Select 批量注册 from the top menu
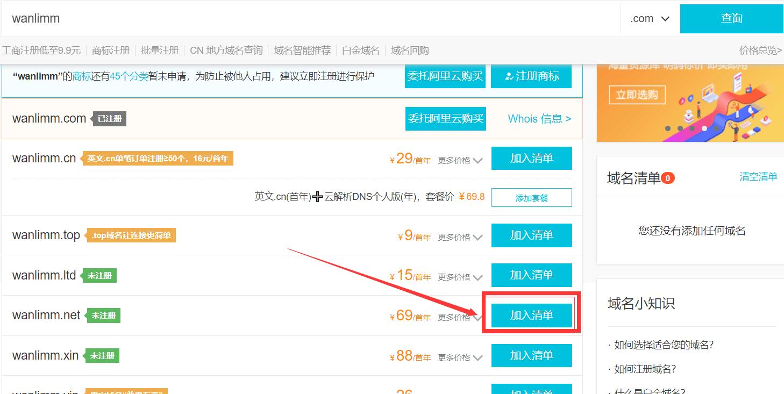Viewport: 784px width, 394px height. point(159,50)
